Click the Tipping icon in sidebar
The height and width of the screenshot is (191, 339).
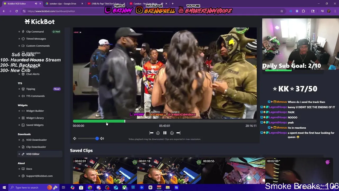point(23,89)
